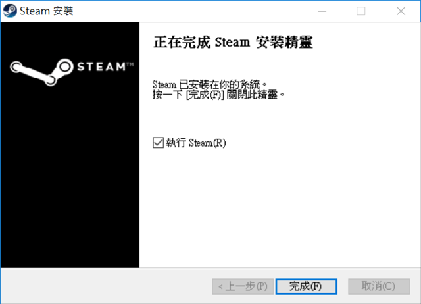The image size is (421, 304).
Task: Uncheck the 執行 Steam(R) checkbox
Action: (x=158, y=143)
